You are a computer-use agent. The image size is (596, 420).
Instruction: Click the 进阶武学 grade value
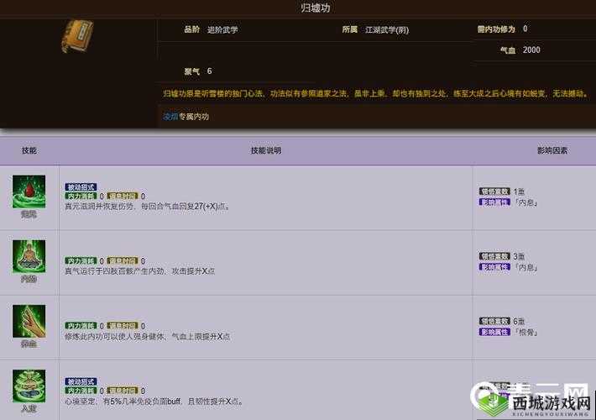(222, 29)
